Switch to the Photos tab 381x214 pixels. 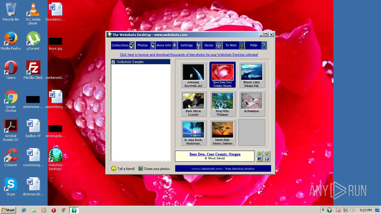coord(145,45)
